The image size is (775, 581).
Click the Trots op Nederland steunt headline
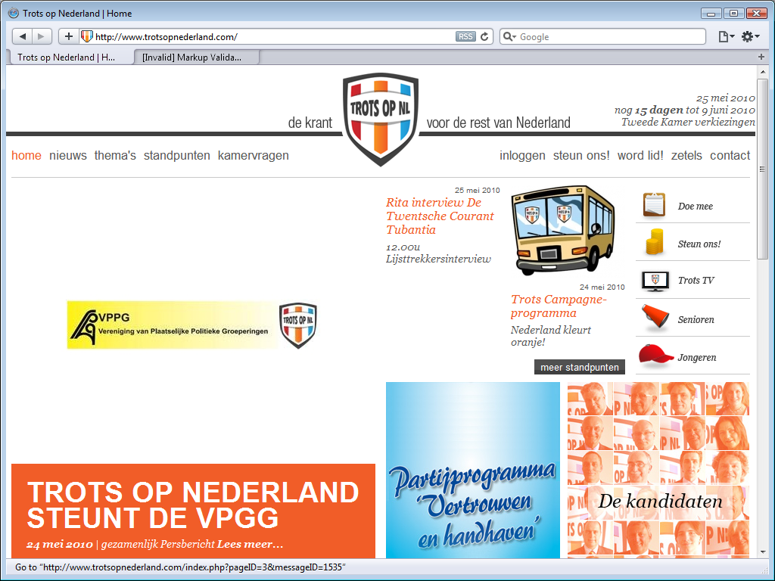[193, 505]
